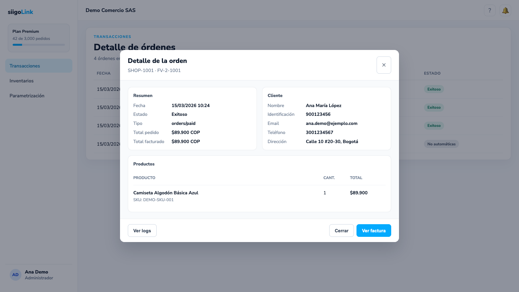Close the order detail dialog with X

384,65
